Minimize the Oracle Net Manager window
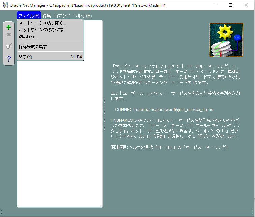 pos(215,5)
